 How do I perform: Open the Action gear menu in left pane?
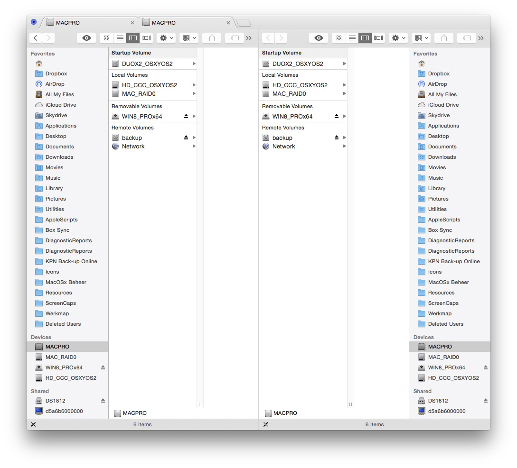coord(166,38)
